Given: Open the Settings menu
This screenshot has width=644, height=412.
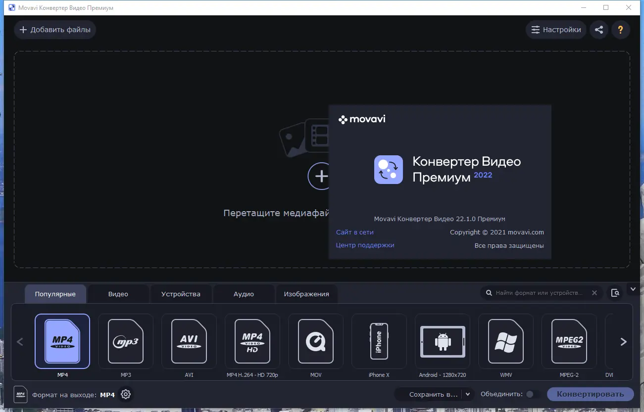Looking at the screenshot, I should pos(556,30).
